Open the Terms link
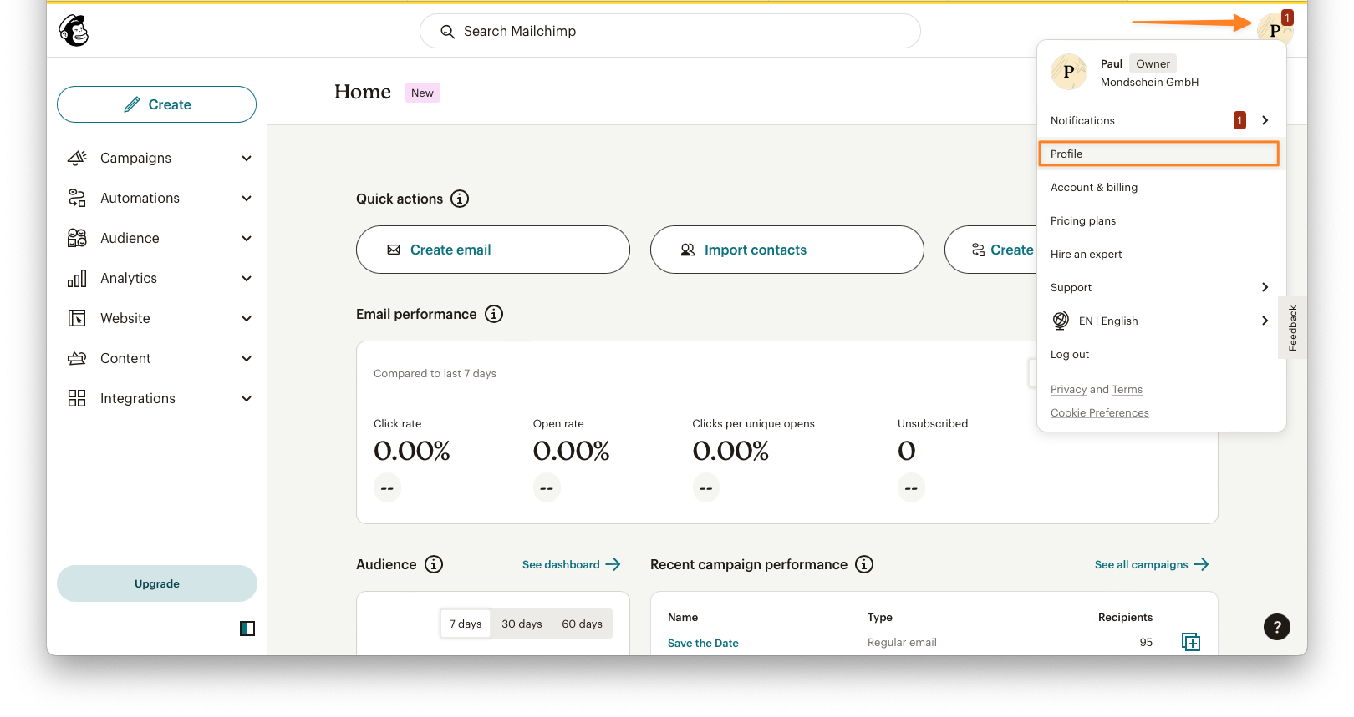This screenshot has width=1354, height=717. (x=1127, y=389)
